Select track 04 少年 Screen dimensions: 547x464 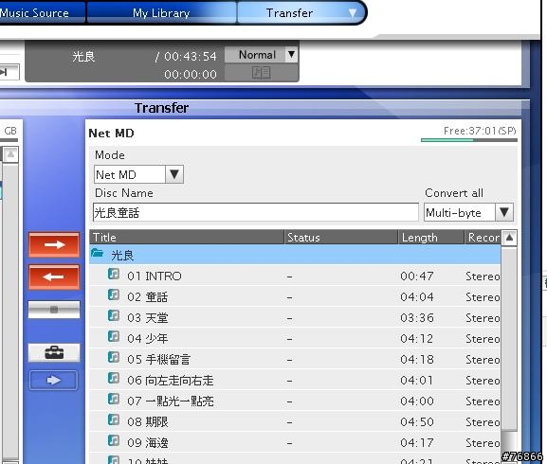295,338
